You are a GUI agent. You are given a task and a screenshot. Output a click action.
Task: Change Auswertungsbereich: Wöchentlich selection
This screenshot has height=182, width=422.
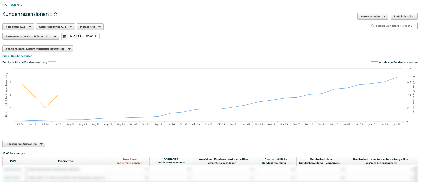coord(31,36)
